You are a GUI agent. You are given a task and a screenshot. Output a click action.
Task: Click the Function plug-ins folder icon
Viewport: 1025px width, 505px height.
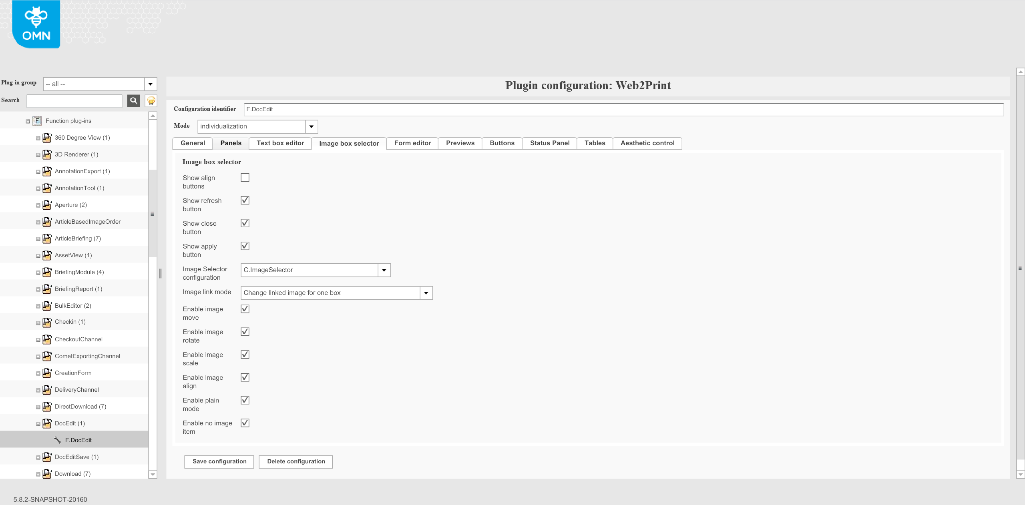click(x=37, y=120)
